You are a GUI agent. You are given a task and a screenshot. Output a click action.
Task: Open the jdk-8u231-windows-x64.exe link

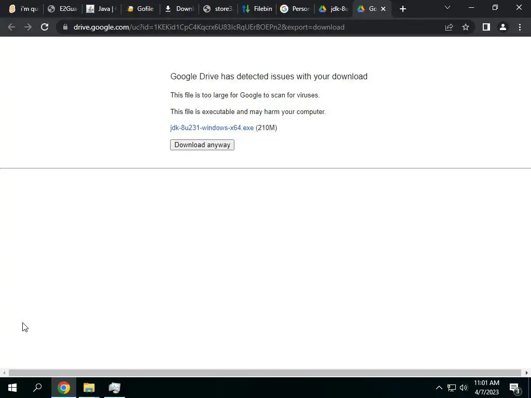tap(212, 127)
